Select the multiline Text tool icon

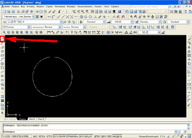click(2, 113)
